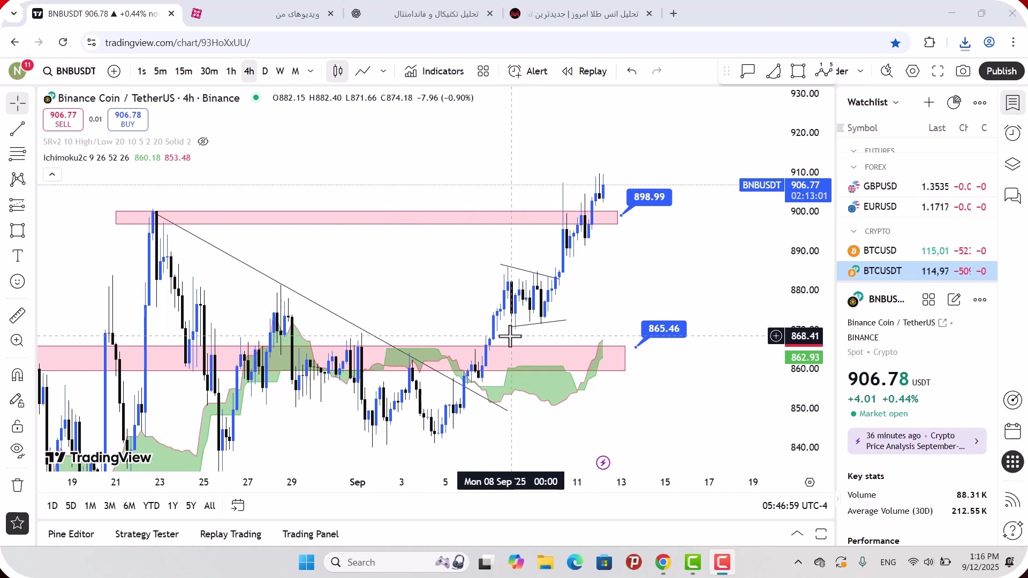Expand the Watchlist name dropdown
1028x578 pixels.
pos(873,102)
